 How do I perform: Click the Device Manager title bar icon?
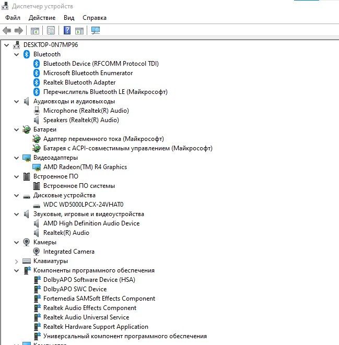pos(5,6)
